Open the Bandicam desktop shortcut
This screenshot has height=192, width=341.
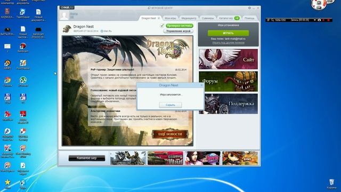point(22,47)
